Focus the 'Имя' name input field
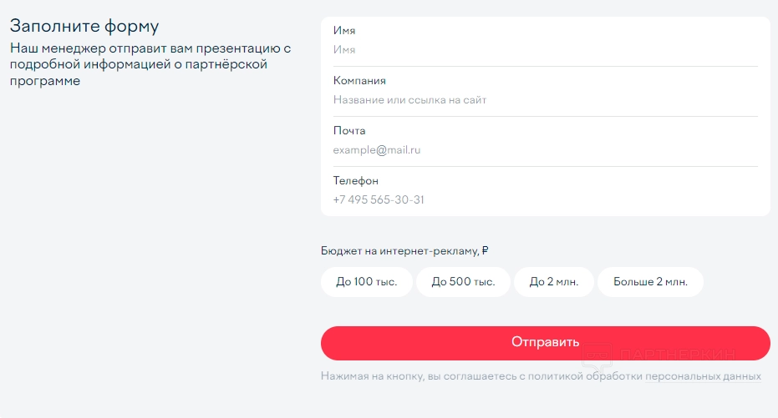Screen dimensions: 778x418 [x=543, y=50]
